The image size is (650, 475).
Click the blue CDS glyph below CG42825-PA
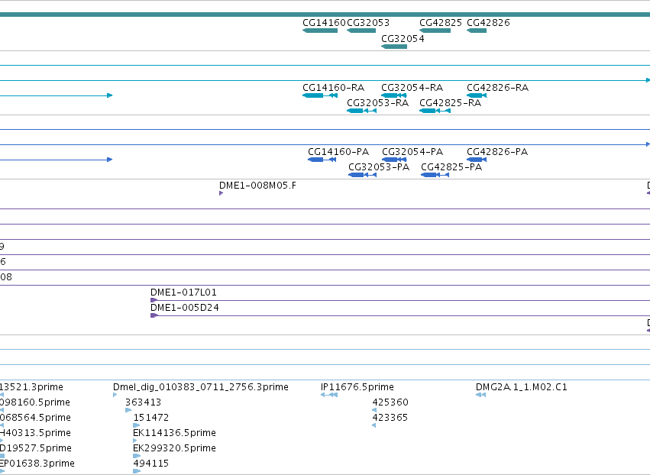pos(435,176)
